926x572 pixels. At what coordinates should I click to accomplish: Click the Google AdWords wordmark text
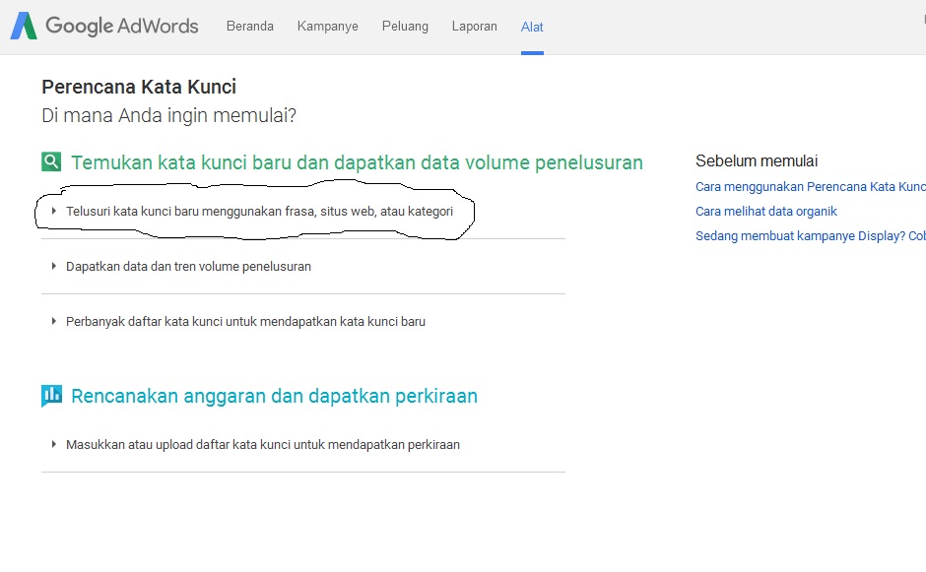point(121,27)
